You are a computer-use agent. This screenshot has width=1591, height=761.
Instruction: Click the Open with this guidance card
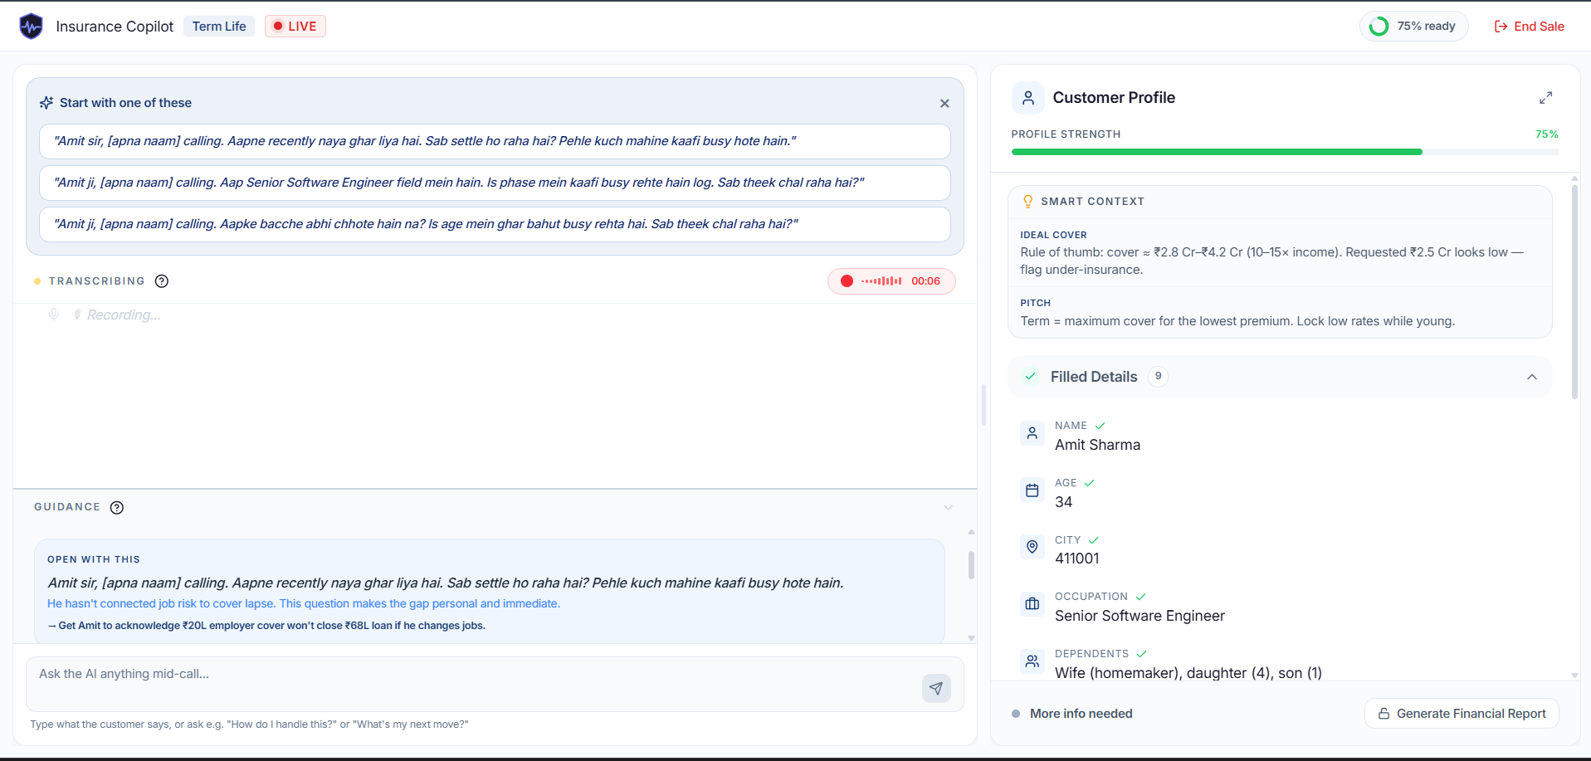[x=490, y=591]
